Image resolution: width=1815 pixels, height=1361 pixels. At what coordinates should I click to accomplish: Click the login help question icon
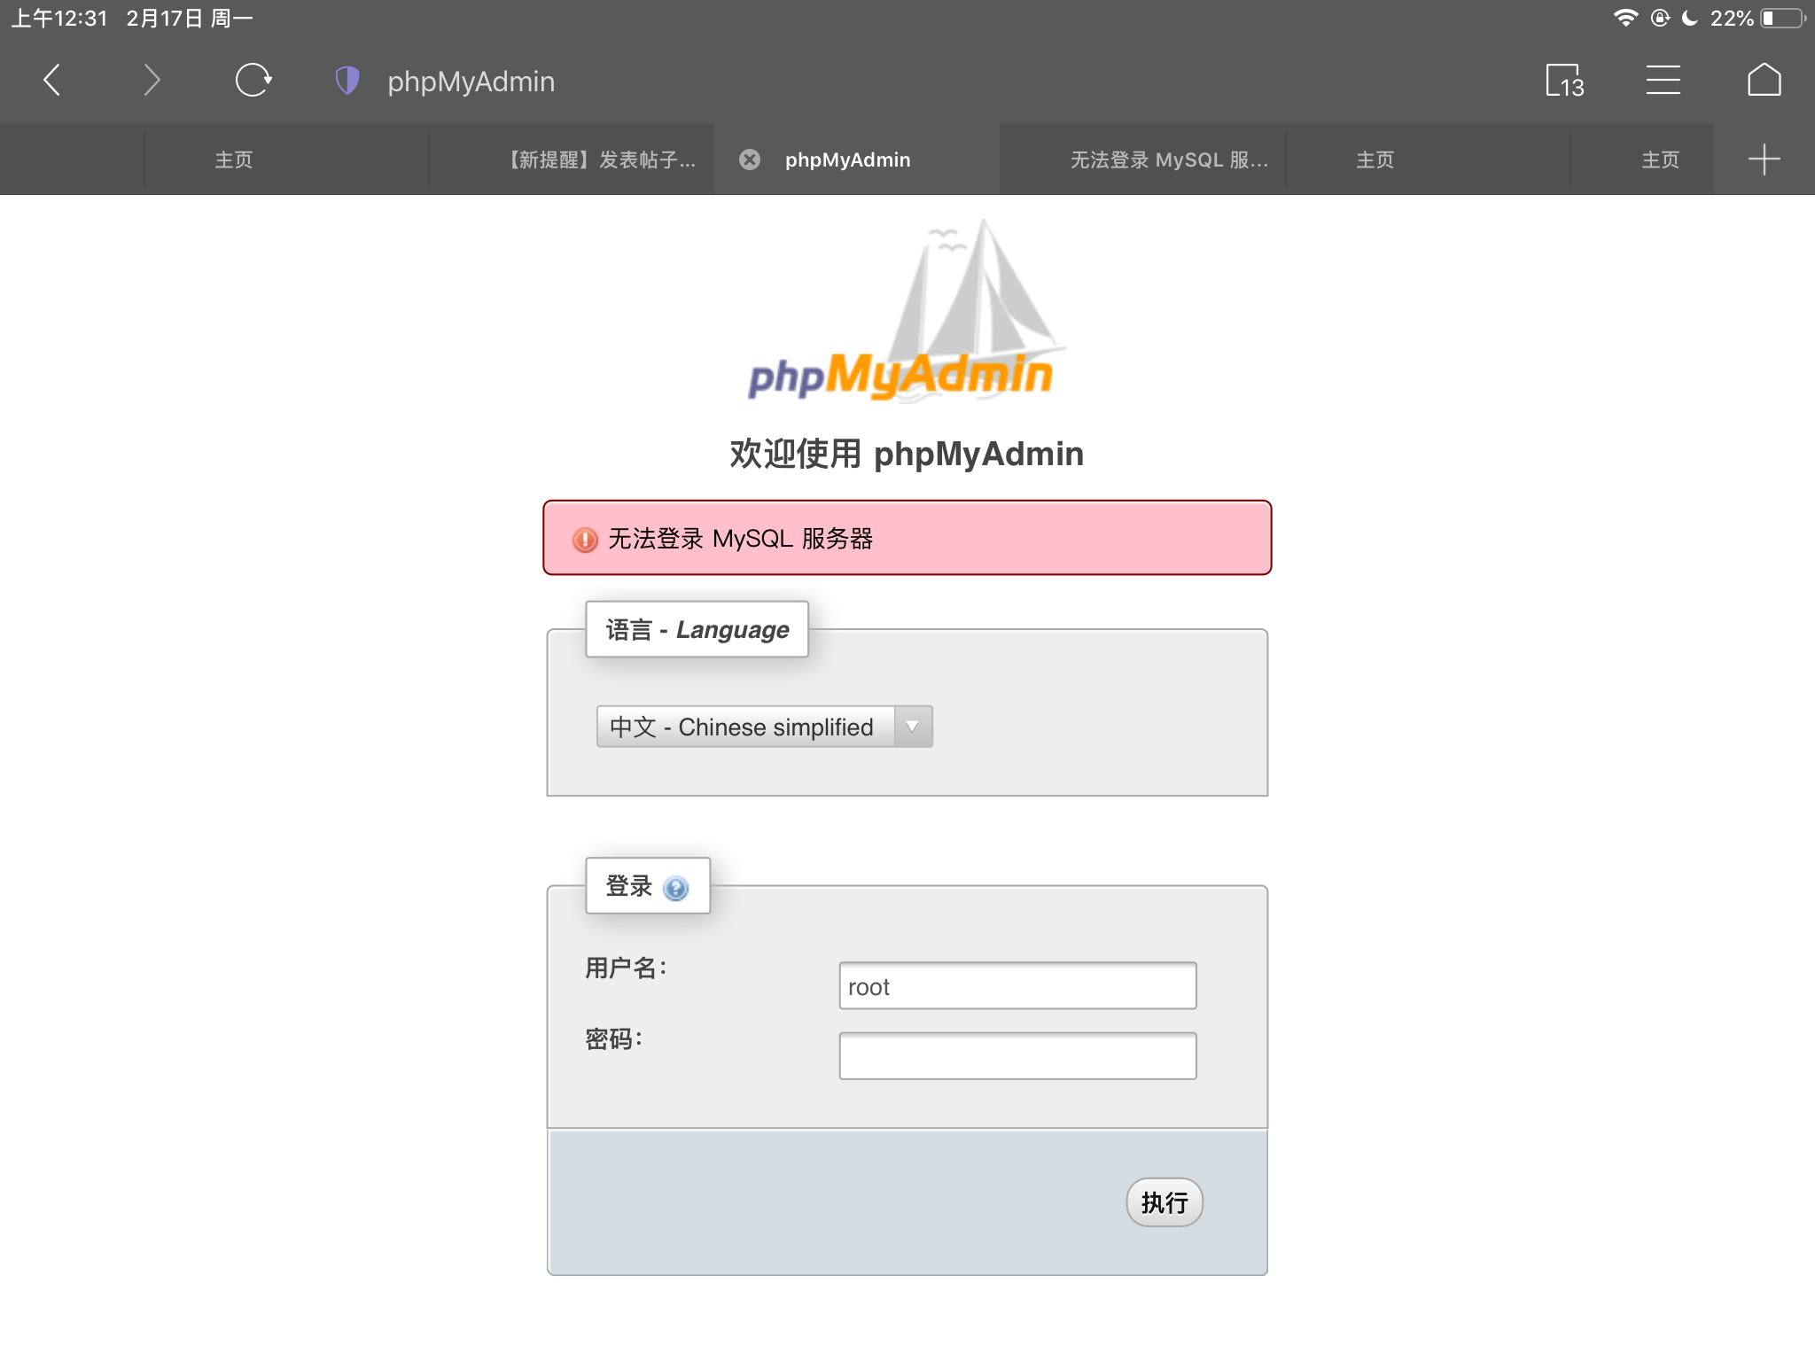coord(676,888)
